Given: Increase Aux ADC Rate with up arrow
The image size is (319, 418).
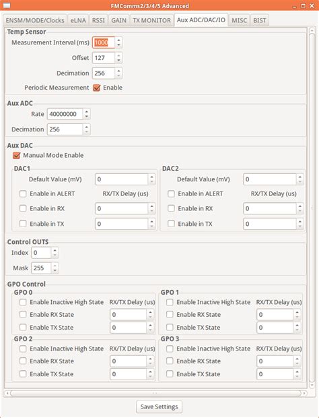Looking at the screenshot, I should coord(86,111).
